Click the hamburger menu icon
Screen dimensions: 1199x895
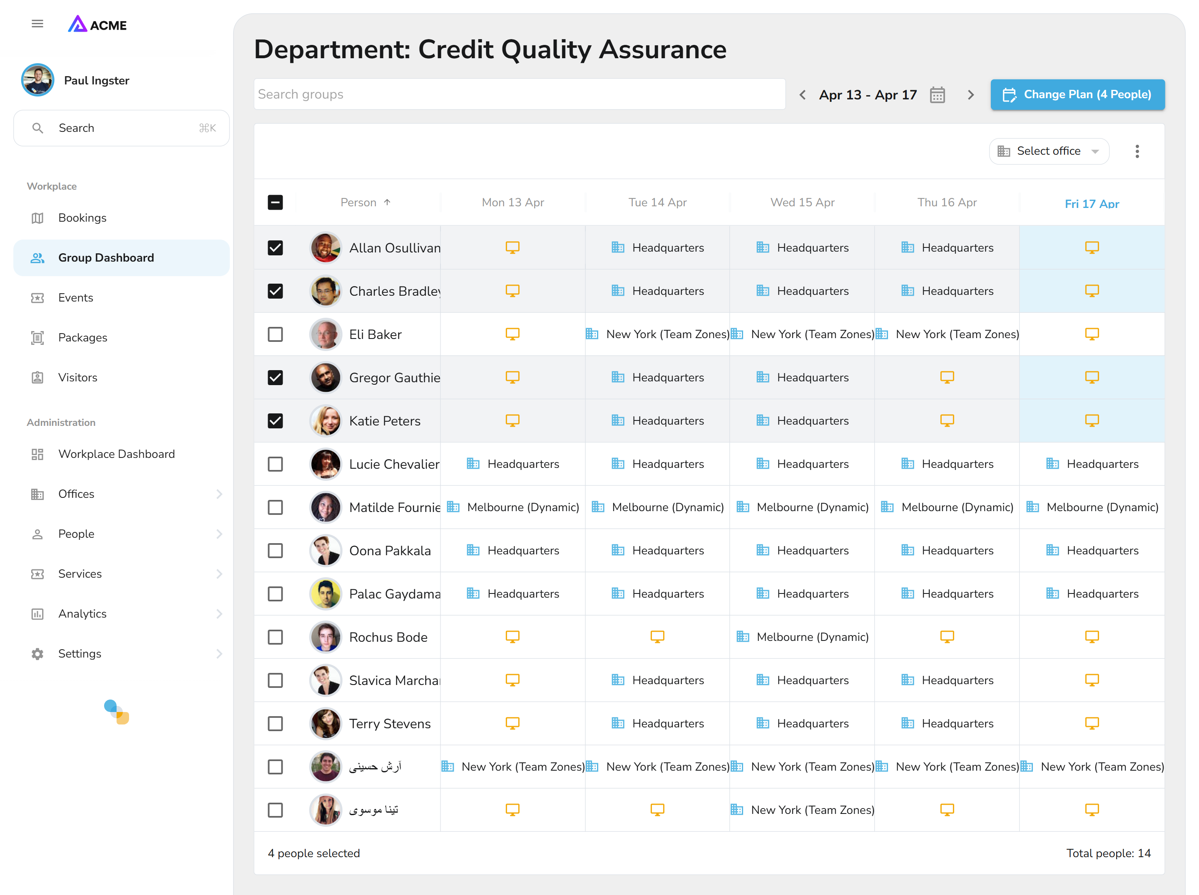[37, 24]
